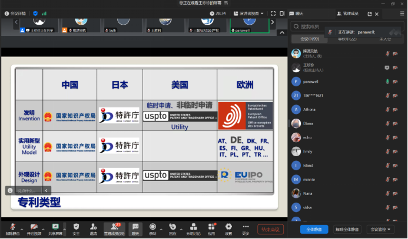Open the Speaker View (演讲者视图) dropdown
Viewport: 408px width, 239px height.
[248, 14]
